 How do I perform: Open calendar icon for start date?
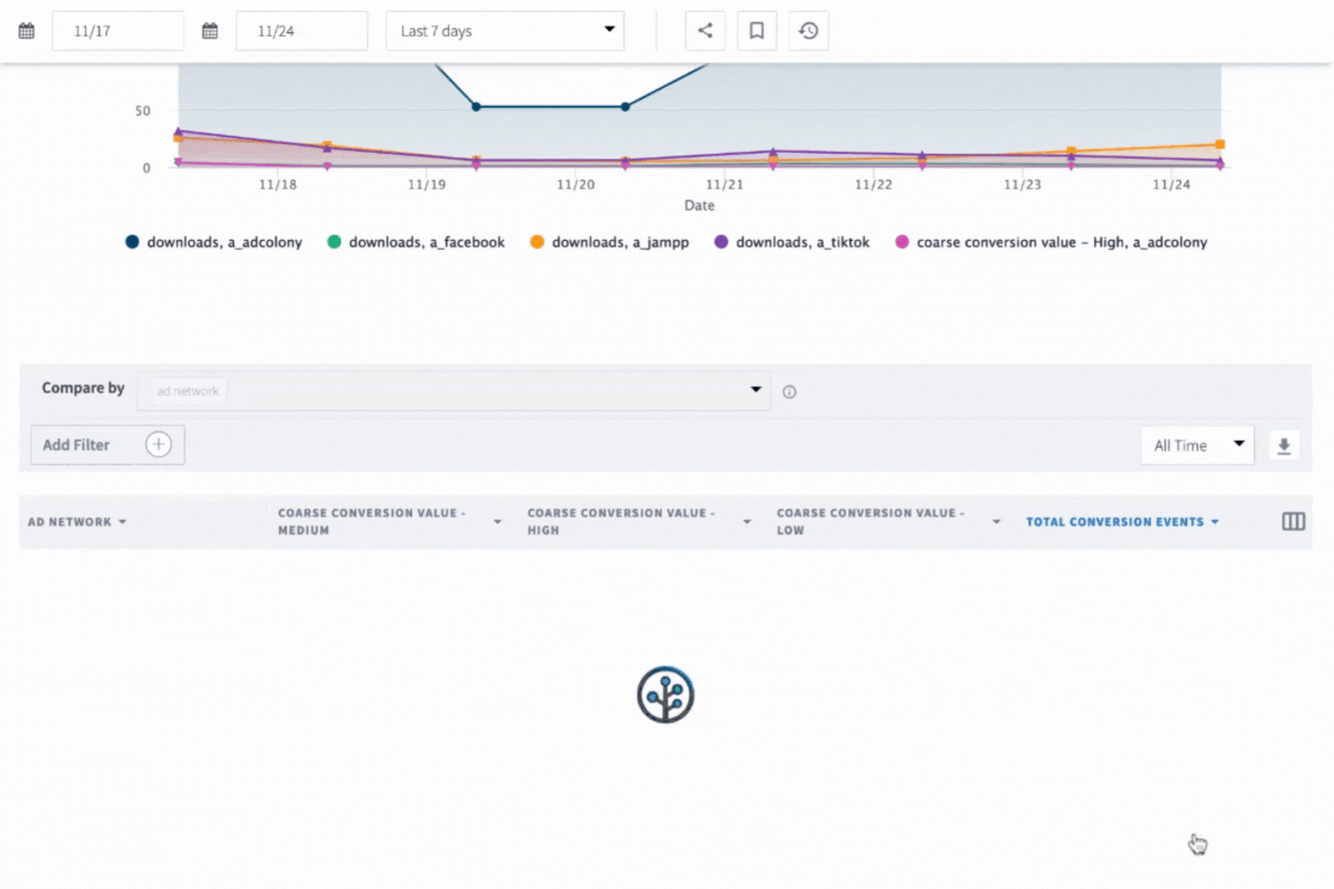click(27, 31)
